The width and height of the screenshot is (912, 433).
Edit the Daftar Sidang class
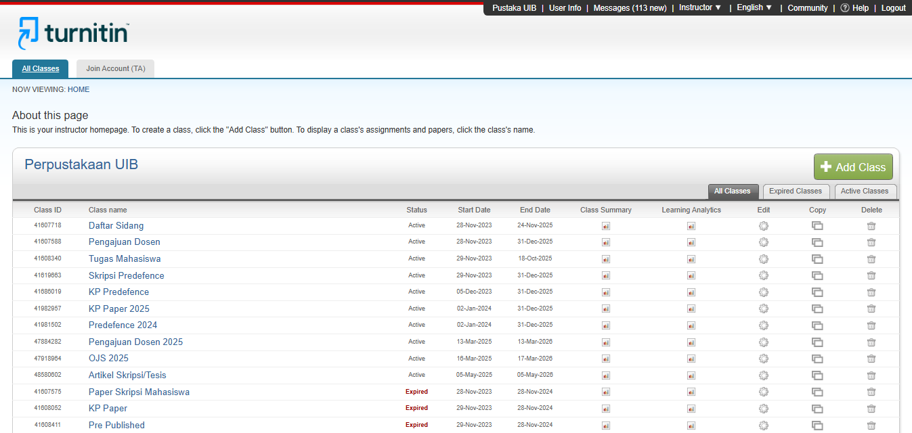pos(764,226)
